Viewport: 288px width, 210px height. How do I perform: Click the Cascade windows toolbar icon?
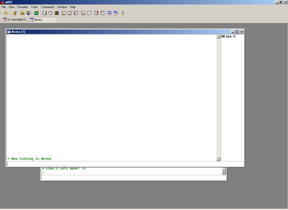[115, 13]
